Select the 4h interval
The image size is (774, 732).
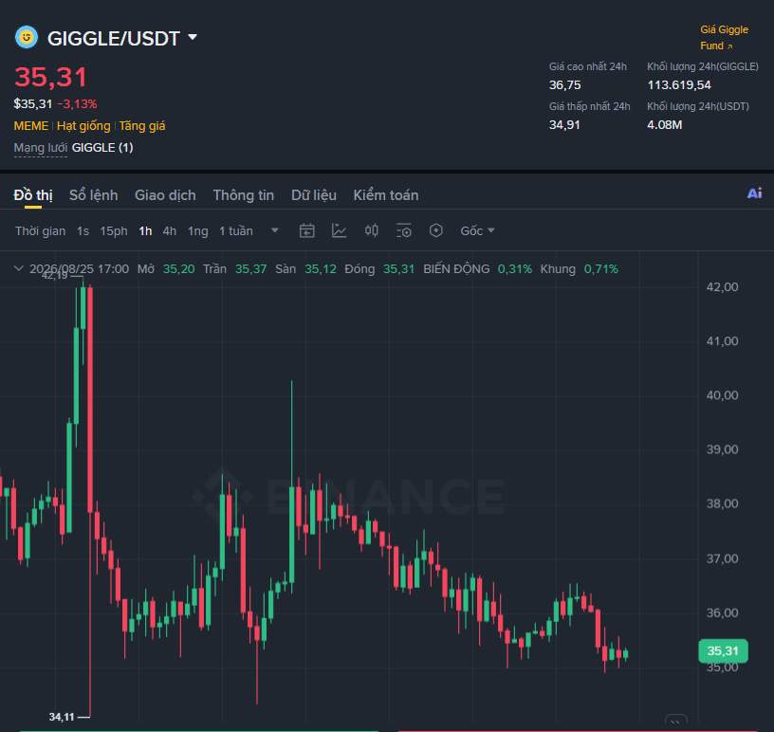coord(169,231)
